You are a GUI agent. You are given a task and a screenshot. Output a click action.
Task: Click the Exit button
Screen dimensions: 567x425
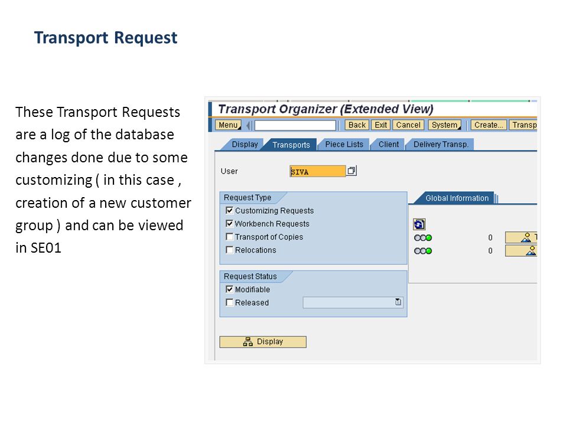[x=381, y=125]
